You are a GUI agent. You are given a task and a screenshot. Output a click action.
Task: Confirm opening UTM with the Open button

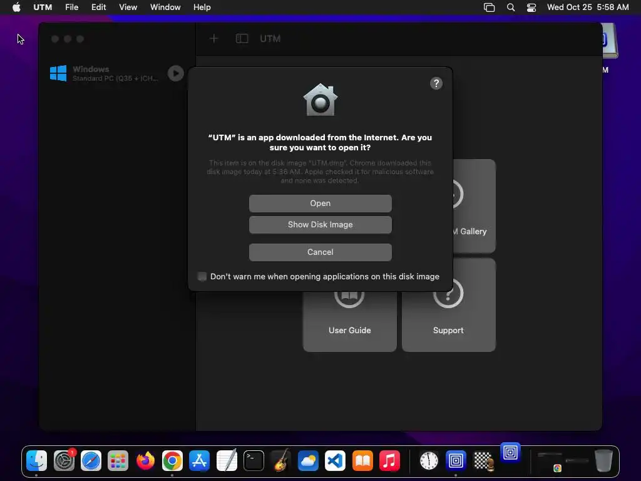[x=320, y=204]
